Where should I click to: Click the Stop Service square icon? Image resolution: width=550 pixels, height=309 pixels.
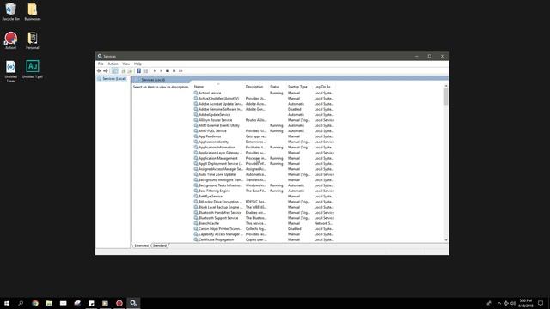coord(168,70)
